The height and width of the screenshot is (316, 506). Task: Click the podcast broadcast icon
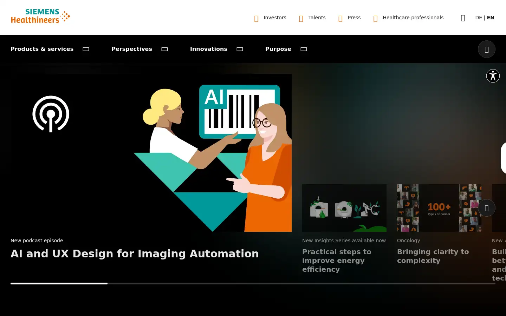click(x=51, y=114)
